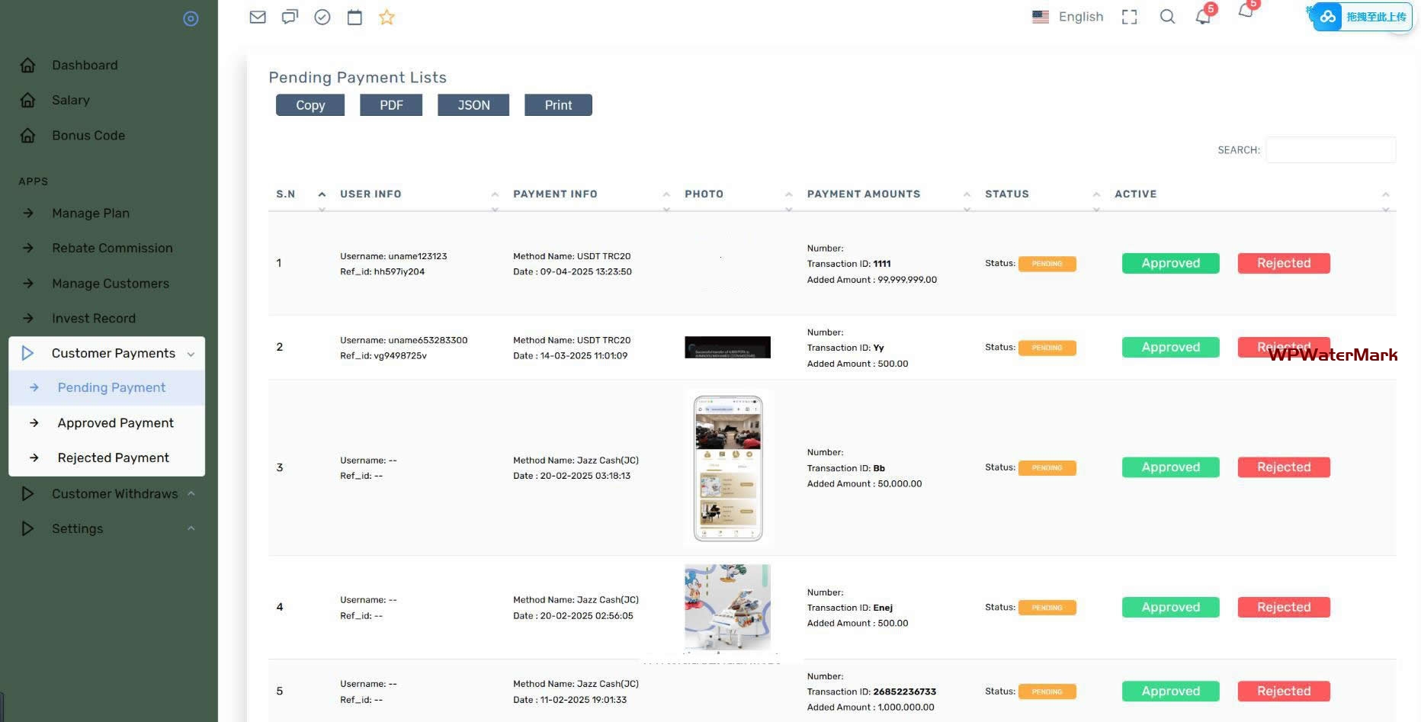Open the English language dropdown
Image resolution: width=1421 pixels, height=722 pixels.
click(x=1068, y=17)
